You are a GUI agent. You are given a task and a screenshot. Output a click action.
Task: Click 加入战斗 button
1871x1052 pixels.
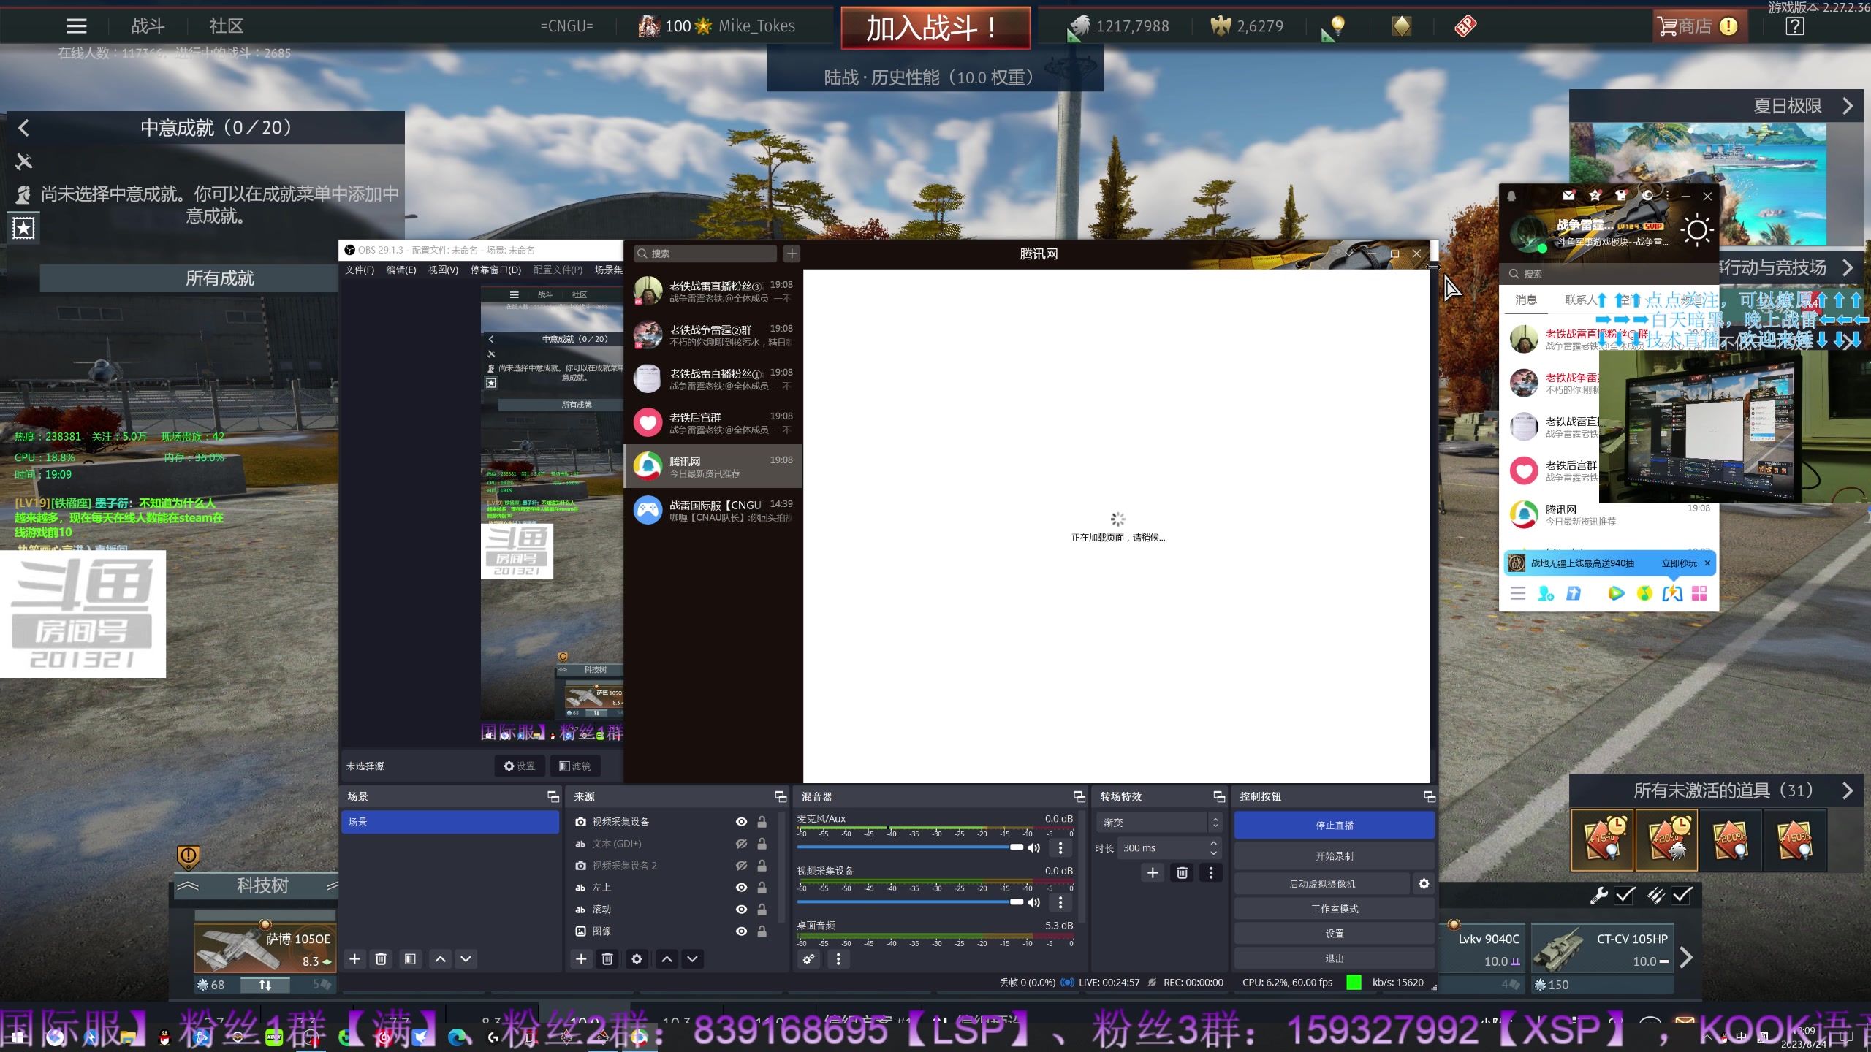click(935, 28)
